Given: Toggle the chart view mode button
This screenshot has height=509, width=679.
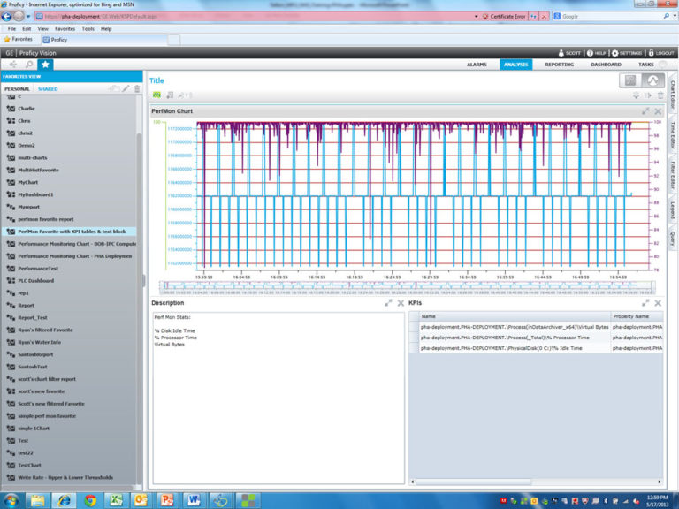Looking at the screenshot, I should pyautogui.click(x=653, y=80).
